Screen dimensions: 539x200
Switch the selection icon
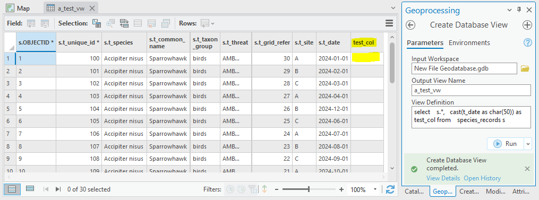click(x=124, y=23)
